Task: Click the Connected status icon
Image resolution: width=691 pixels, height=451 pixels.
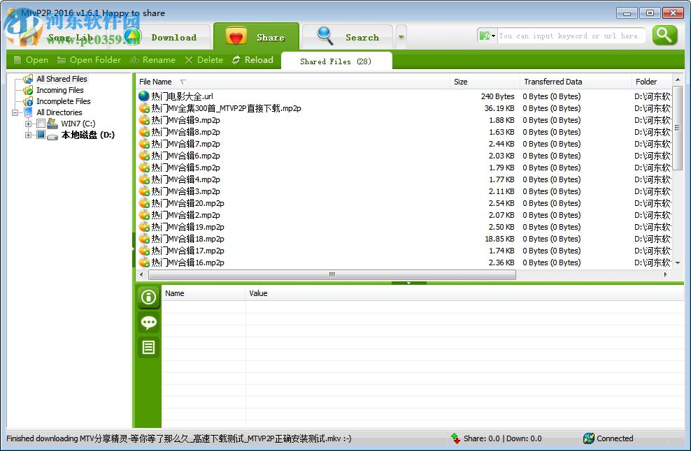Action: 588,438
